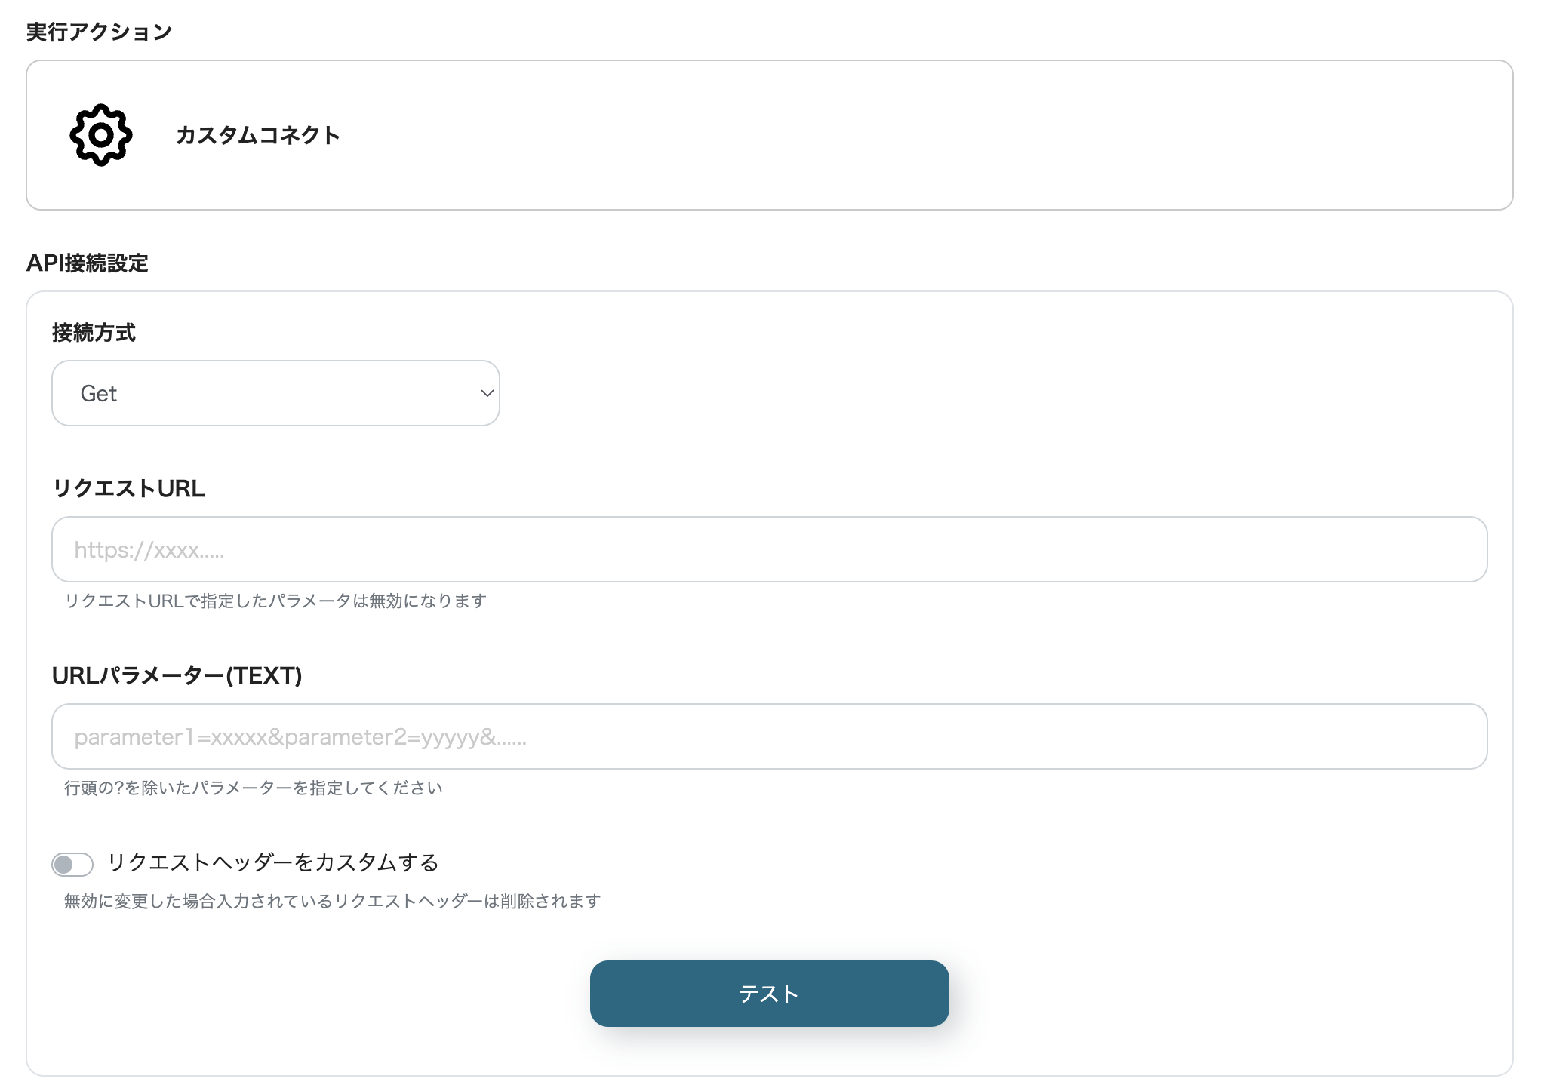Click the リクエストURL field label

click(x=128, y=488)
